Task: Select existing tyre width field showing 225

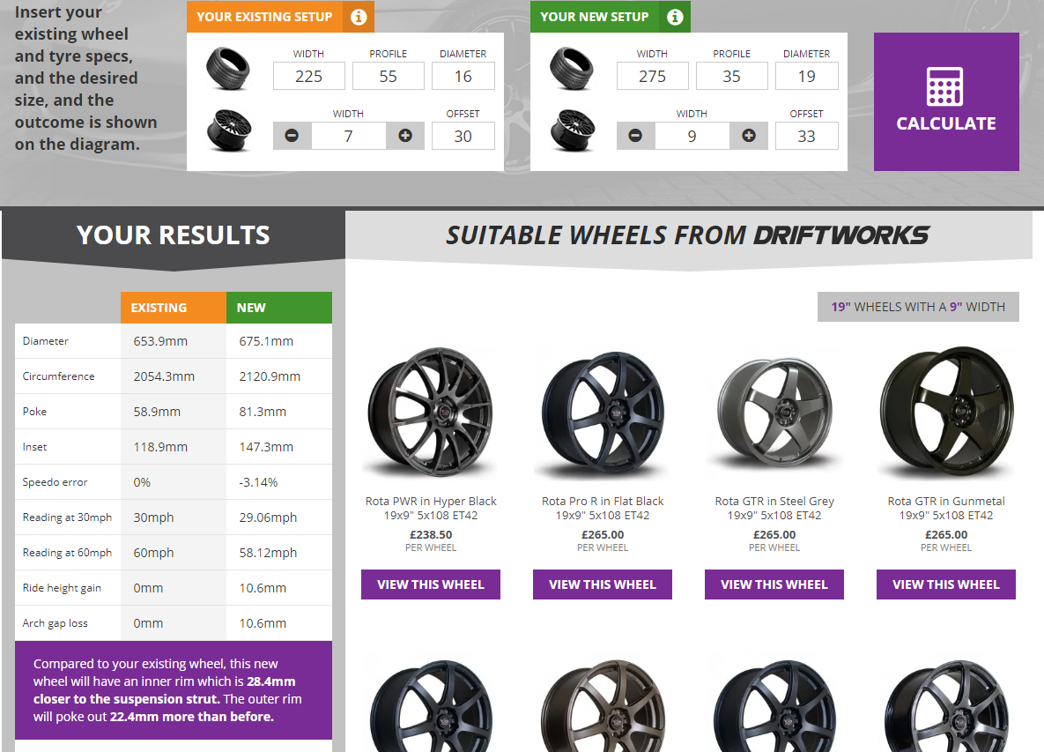Action: click(309, 76)
